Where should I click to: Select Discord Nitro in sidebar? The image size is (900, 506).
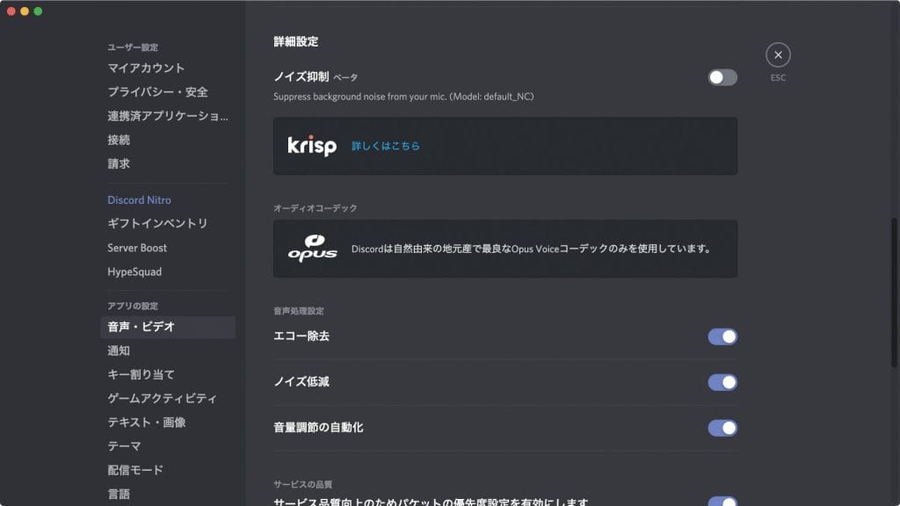click(139, 199)
